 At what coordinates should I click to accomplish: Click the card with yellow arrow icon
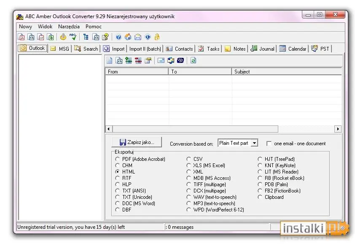[148, 60]
